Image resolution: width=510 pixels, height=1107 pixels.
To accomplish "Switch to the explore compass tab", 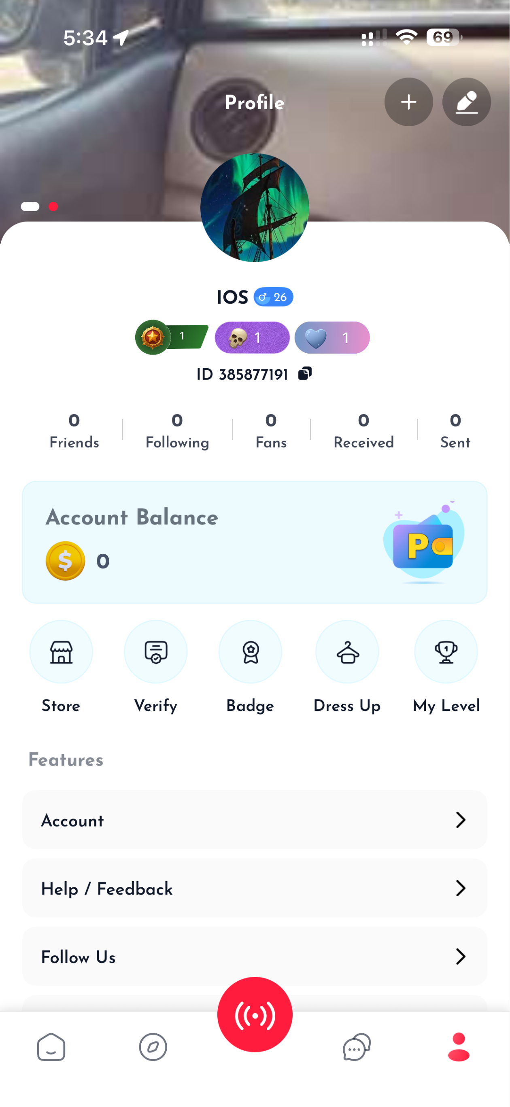I will [x=153, y=1047].
